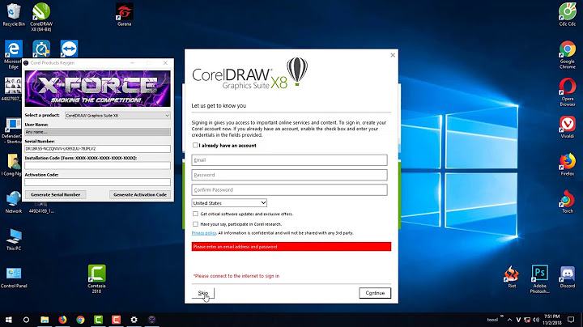Click the Serial Number field in keygen
The image size is (583, 327).
pos(97,149)
